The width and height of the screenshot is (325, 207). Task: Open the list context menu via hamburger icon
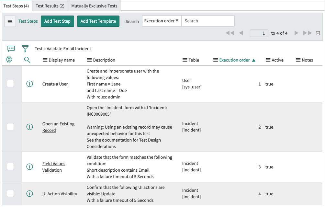click(10, 21)
